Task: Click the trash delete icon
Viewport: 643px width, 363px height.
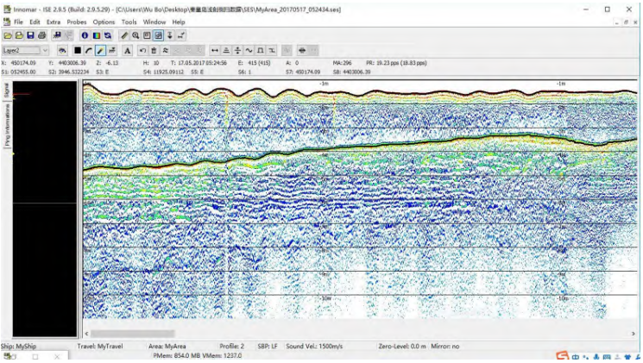Action: [154, 50]
